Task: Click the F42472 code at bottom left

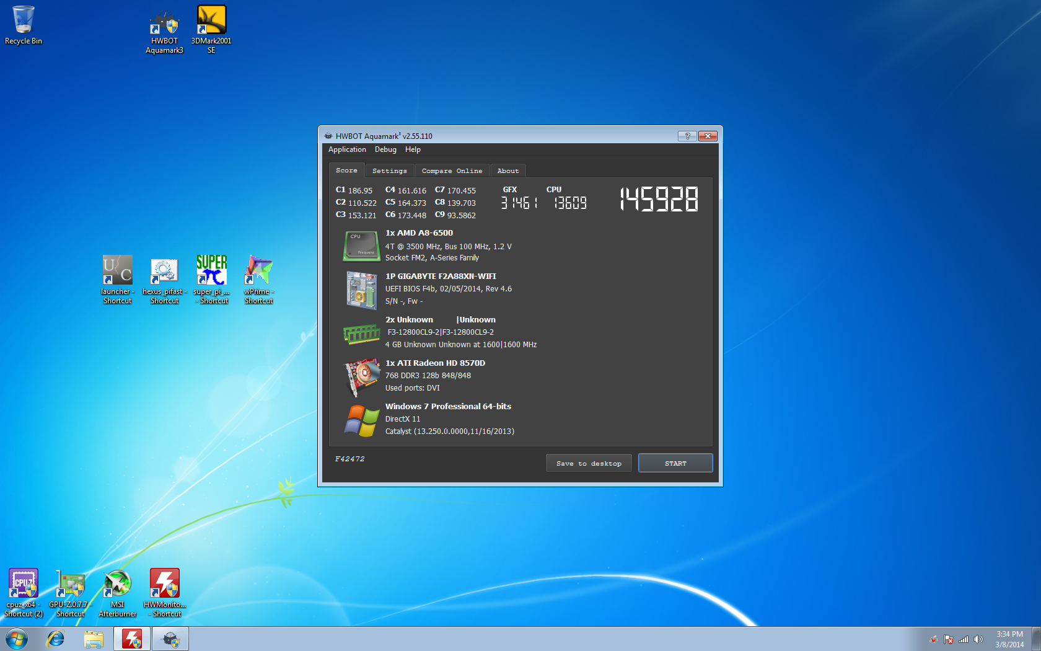Action: coord(349,459)
